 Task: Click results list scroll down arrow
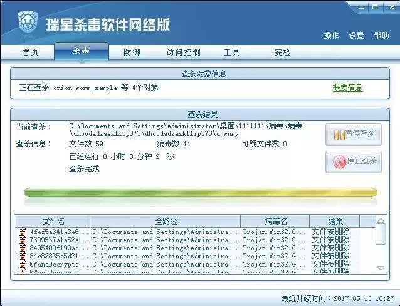[381, 268]
